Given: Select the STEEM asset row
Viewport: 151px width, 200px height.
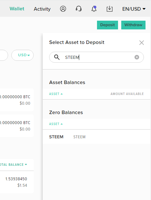Looking at the screenshot, I should [96, 137].
